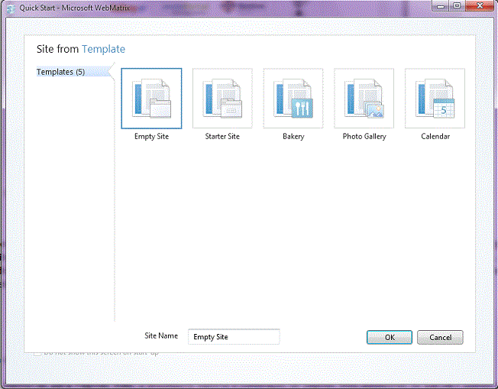Confirm with the OK button
Image resolution: width=498 pixels, height=389 pixels.
point(390,337)
